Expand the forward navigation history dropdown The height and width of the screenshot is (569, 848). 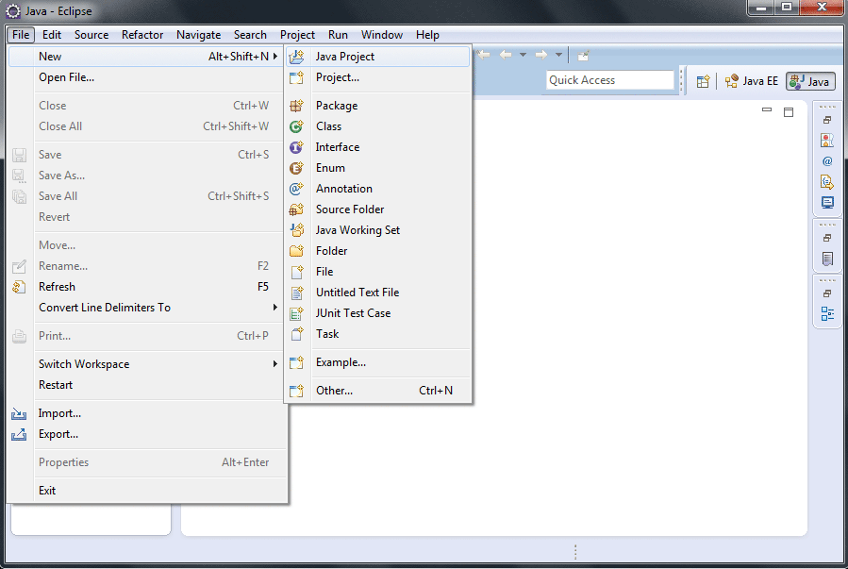tap(558, 54)
